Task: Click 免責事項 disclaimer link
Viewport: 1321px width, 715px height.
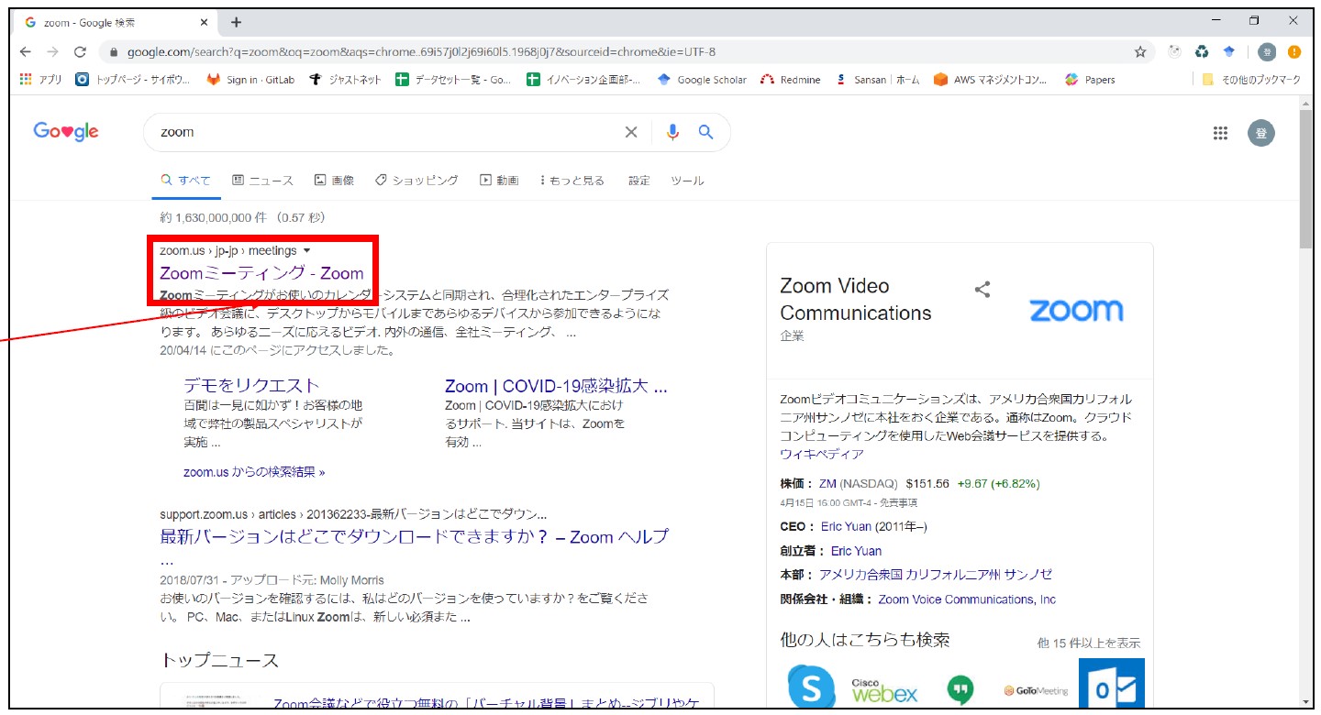Action: pos(898,502)
